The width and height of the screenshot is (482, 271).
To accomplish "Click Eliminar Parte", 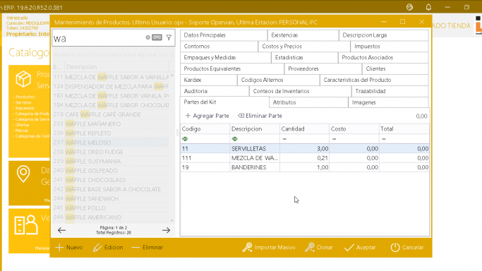I will (260, 116).
